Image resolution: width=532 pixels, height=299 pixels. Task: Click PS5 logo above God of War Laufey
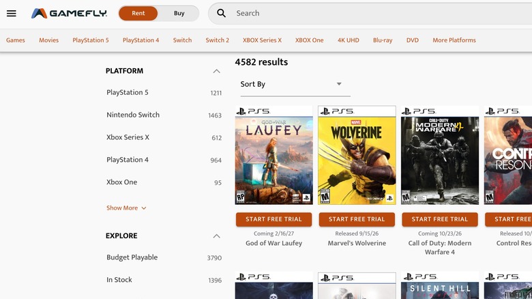(x=254, y=111)
